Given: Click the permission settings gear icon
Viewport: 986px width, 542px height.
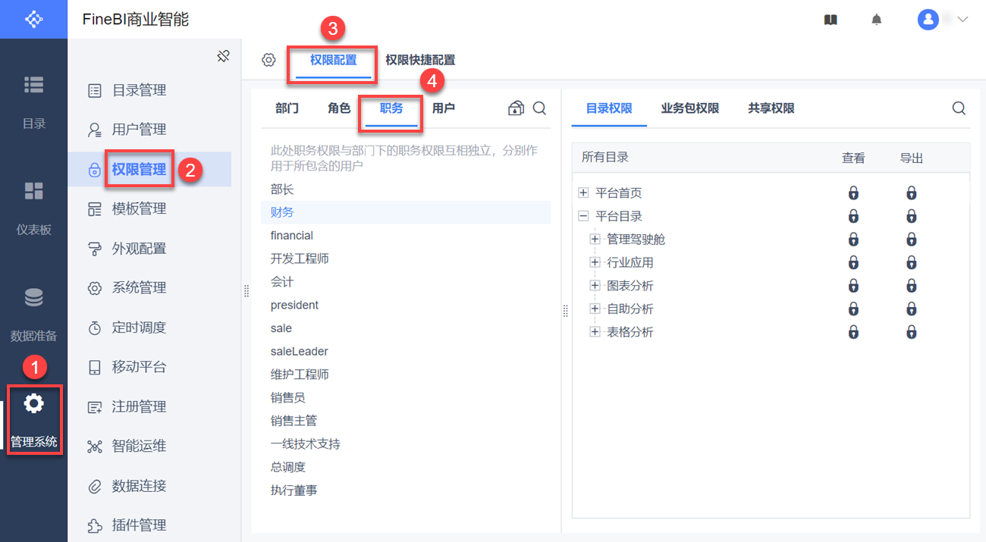Looking at the screenshot, I should pos(268,60).
